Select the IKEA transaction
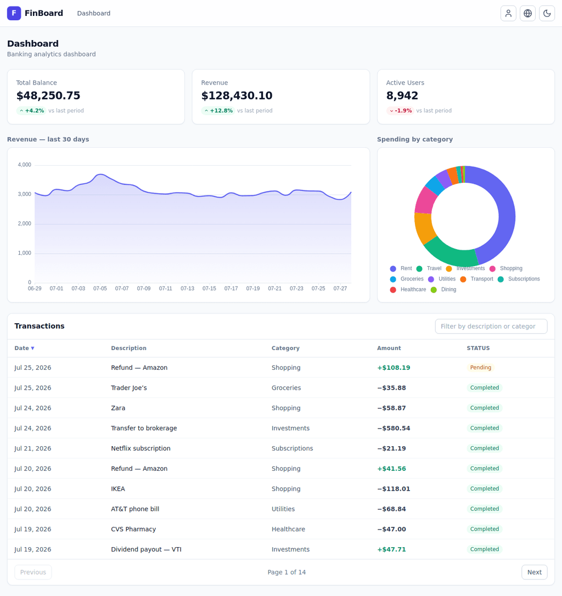This screenshot has width=562, height=596. tap(280, 489)
